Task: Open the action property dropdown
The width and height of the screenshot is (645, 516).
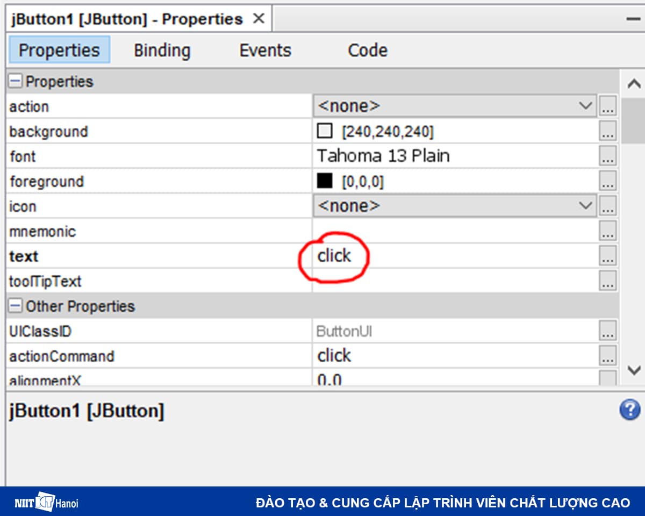Action: (585, 106)
